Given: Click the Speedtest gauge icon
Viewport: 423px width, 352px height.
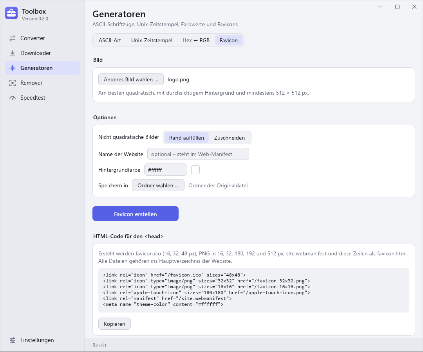Looking at the screenshot, I should coord(13,98).
